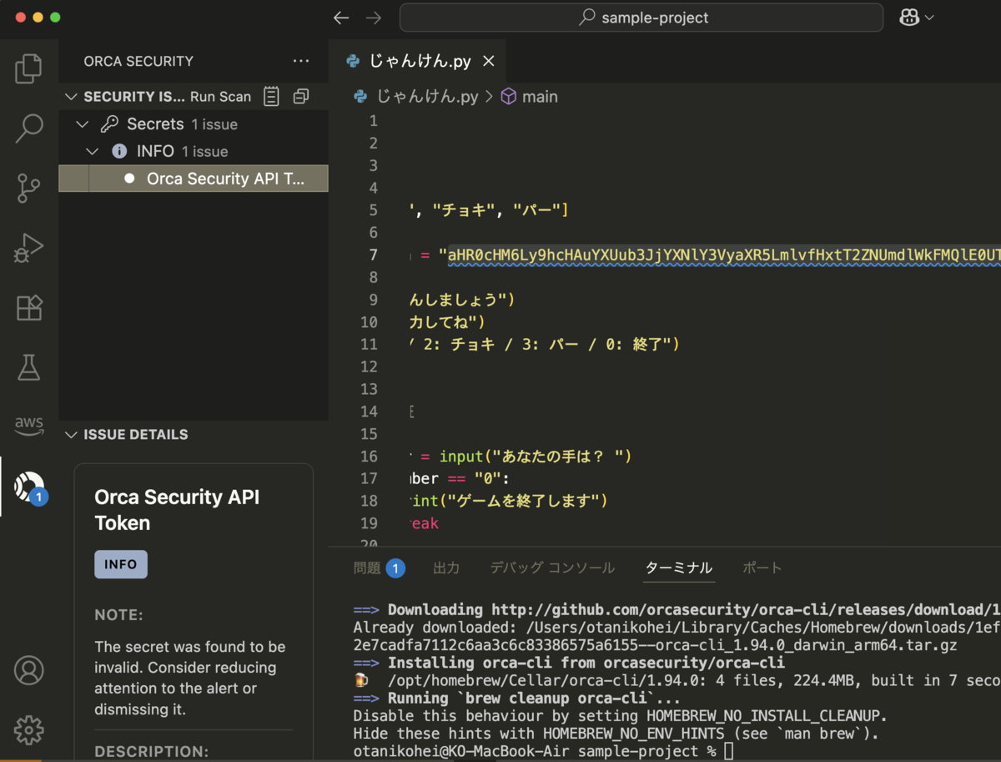This screenshot has width=1001, height=762.
Task: Select the Orca Security API T... issue row
Action: click(194, 179)
